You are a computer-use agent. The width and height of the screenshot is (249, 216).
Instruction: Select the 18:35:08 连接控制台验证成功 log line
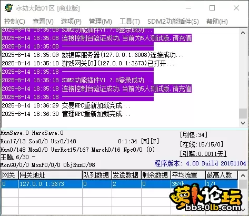[x=97, y=38]
